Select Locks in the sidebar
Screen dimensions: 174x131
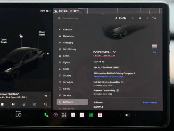coord(64,56)
